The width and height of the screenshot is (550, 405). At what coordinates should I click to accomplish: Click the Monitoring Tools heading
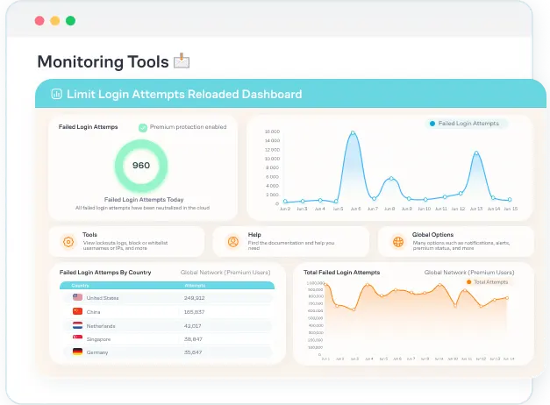(104, 61)
